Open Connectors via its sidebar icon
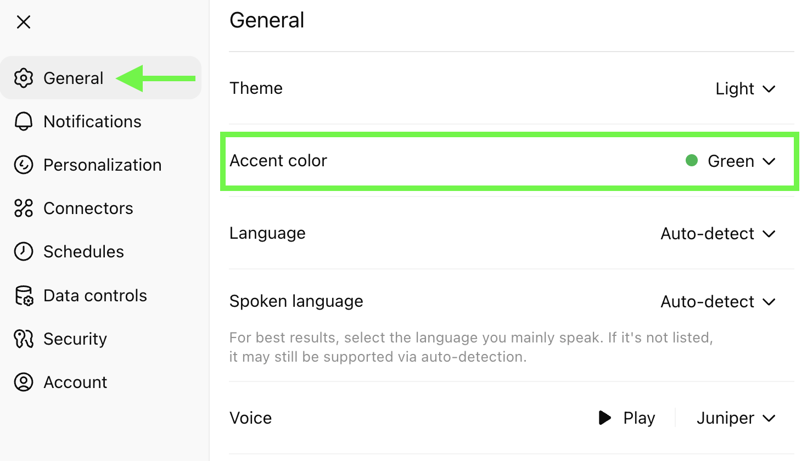Viewport: 807px width, 461px height. click(x=24, y=208)
